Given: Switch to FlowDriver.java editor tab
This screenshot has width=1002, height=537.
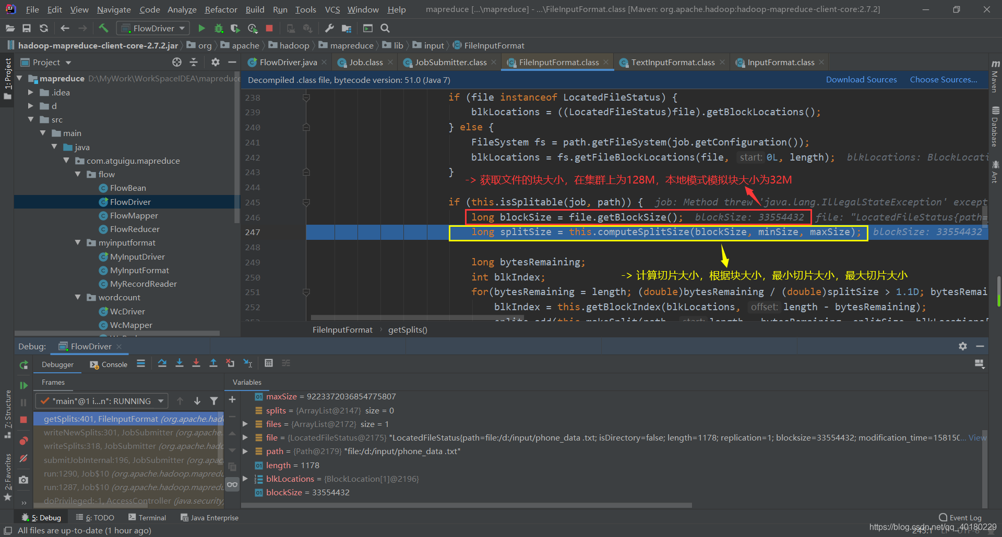Looking at the screenshot, I should tap(288, 62).
